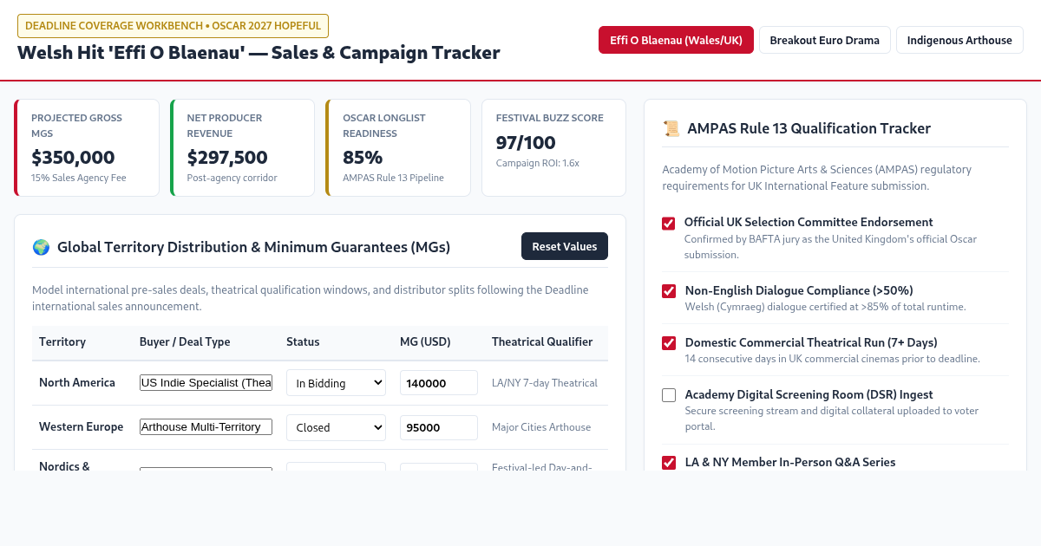
Task: Edit North America MG field 140000
Action: [x=439, y=383]
